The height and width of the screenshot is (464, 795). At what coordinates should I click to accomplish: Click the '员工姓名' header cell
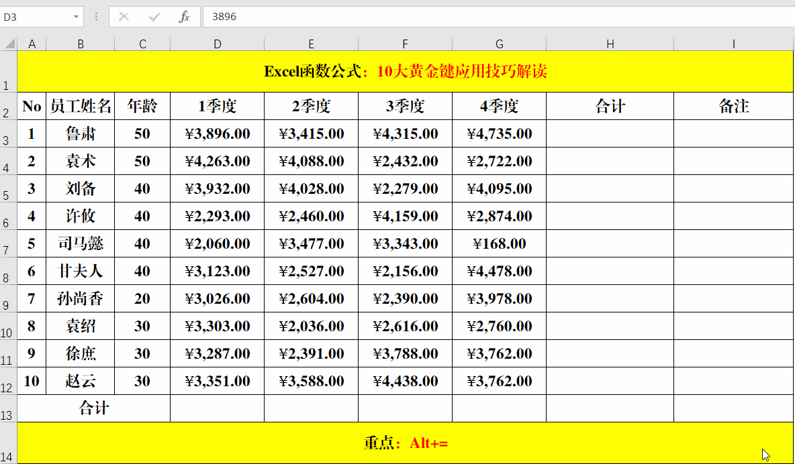point(81,107)
